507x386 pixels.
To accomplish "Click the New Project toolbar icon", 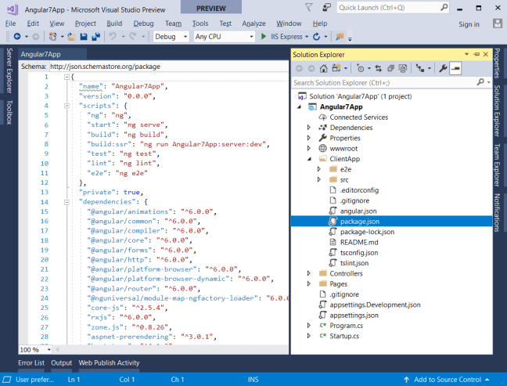I will [x=52, y=37].
